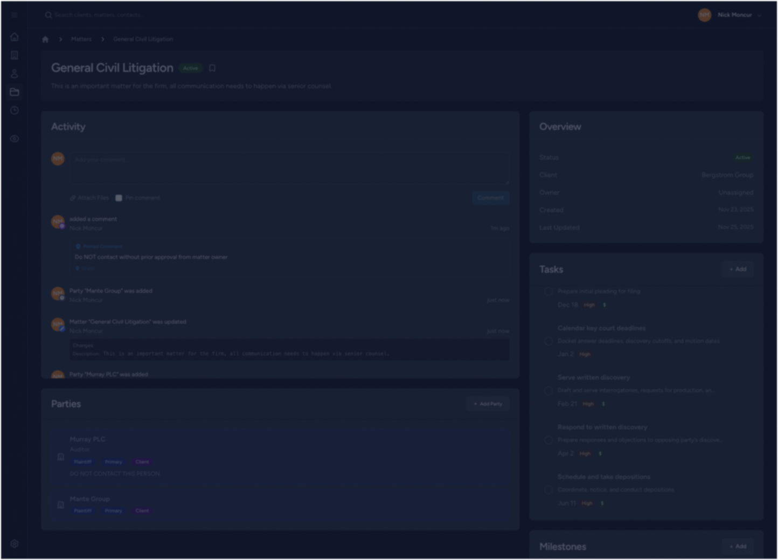Click the Attach Files paperclip icon

[x=73, y=198]
